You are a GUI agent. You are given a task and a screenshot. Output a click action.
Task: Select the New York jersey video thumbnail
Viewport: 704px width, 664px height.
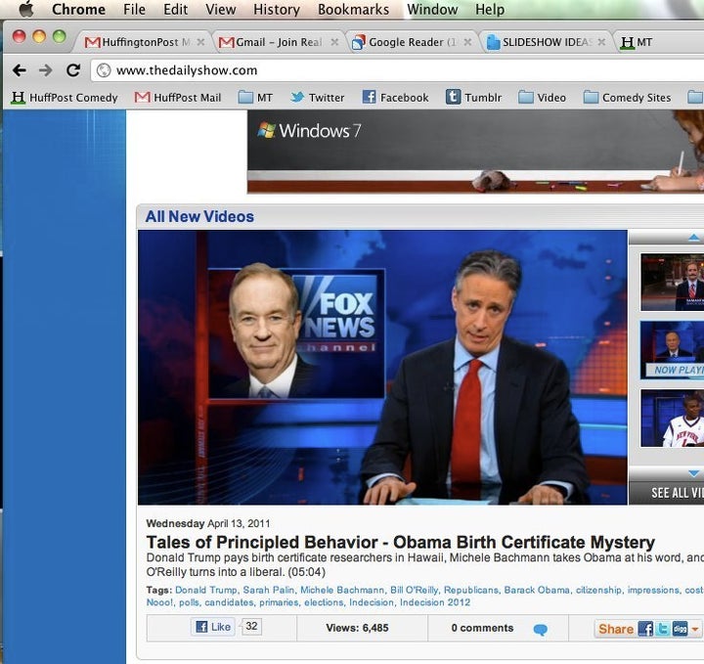[672, 418]
